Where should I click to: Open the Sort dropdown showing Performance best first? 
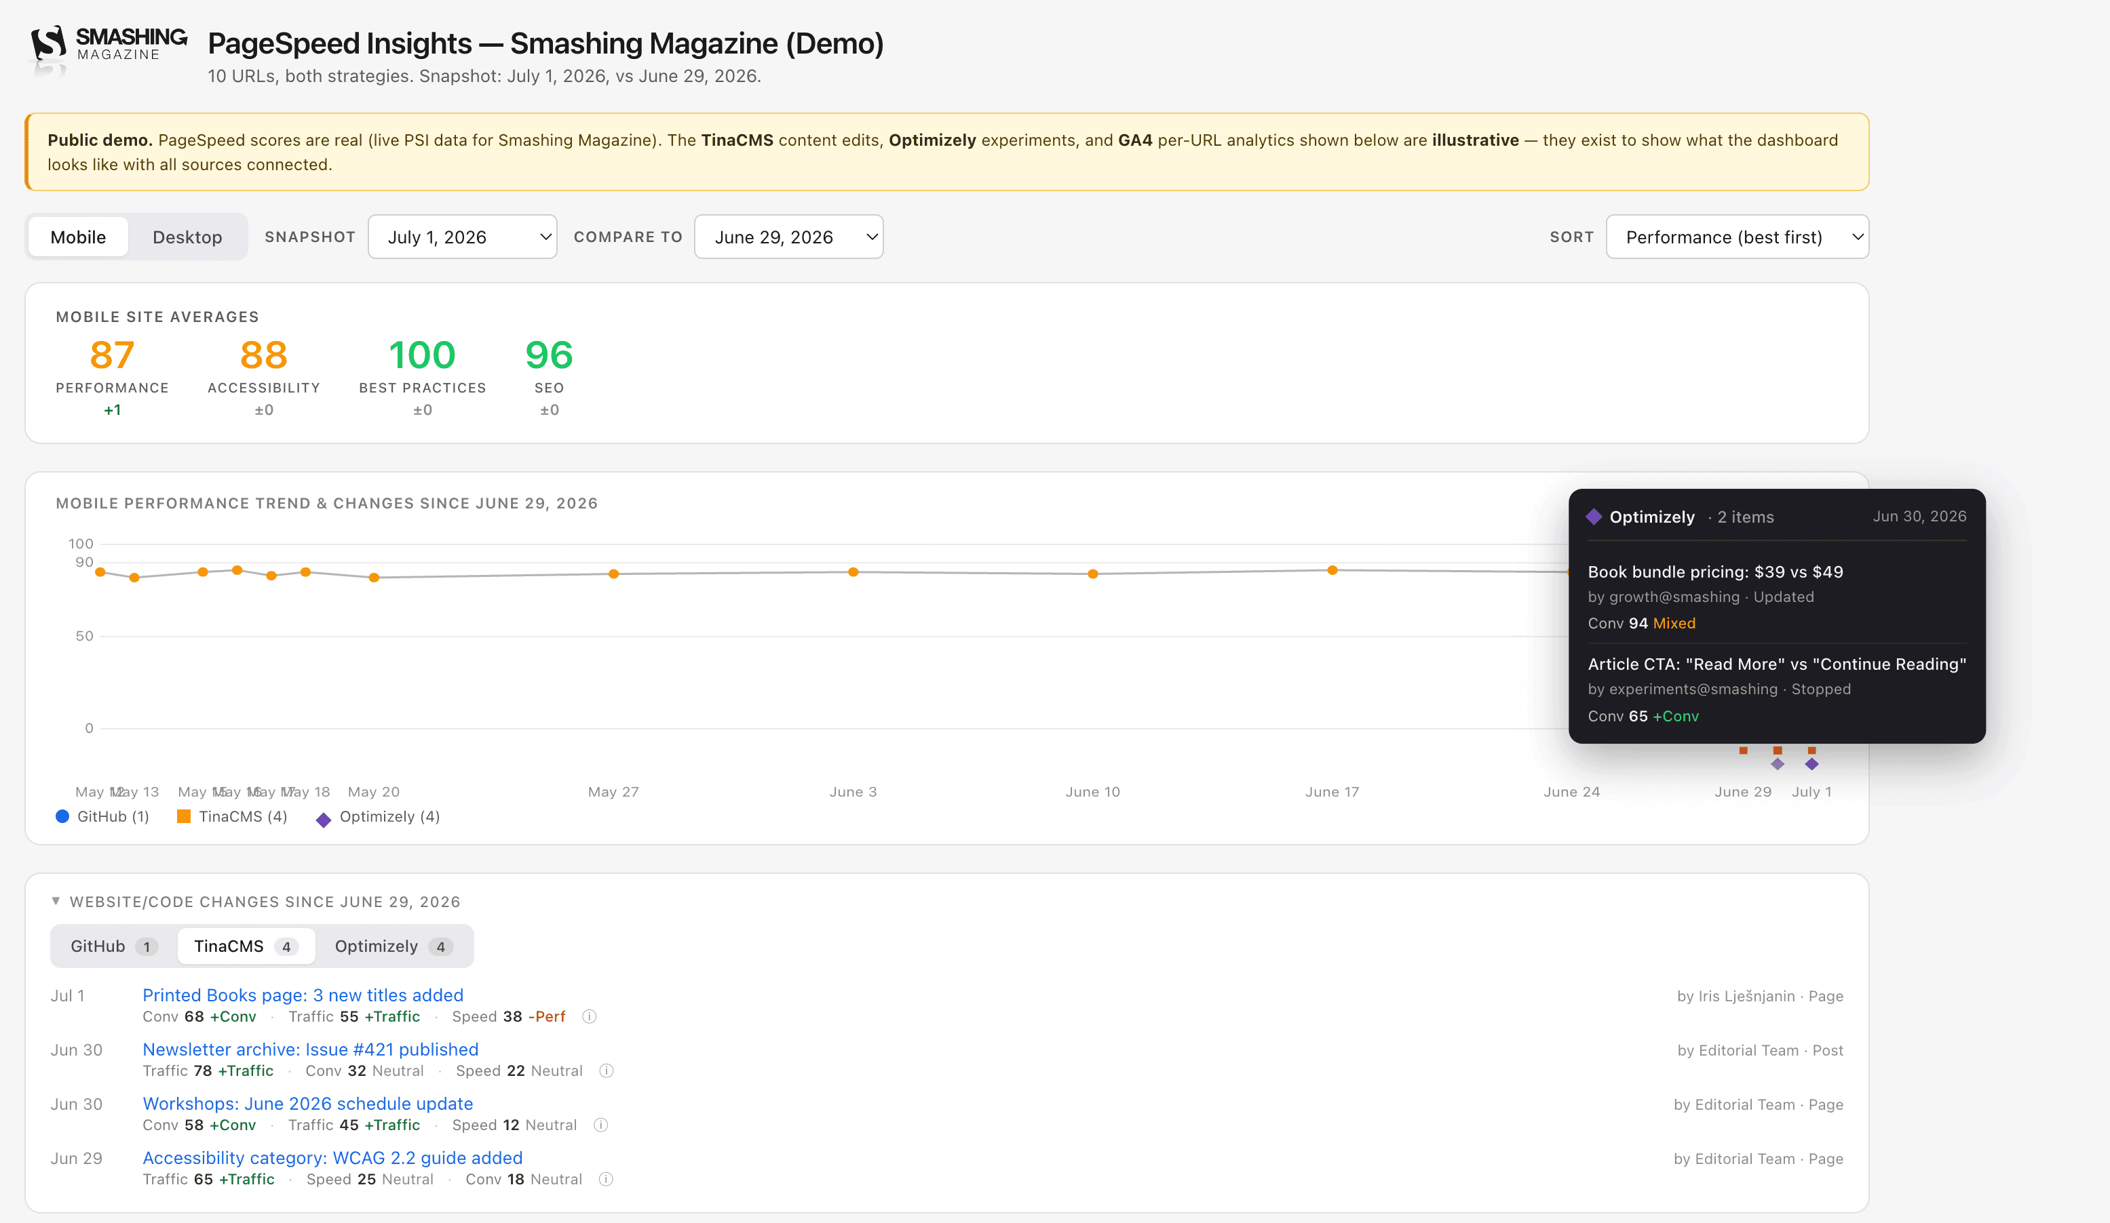click(1738, 237)
